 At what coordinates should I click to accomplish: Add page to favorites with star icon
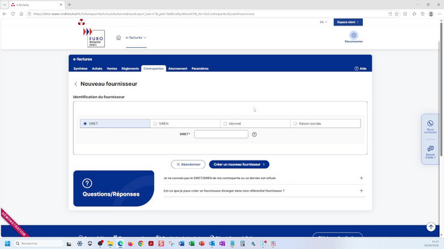pos(397,14)
